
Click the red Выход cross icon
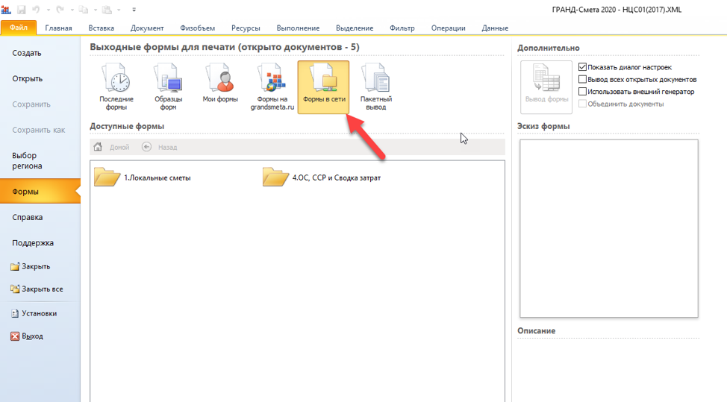click(x=15, y=336)
